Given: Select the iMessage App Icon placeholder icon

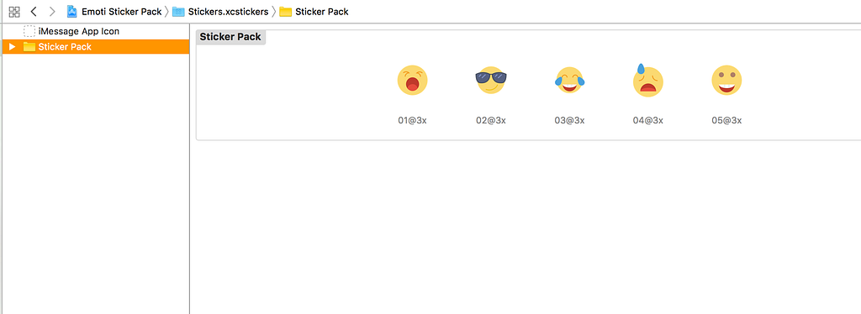Looking at the screenshot, I should pos(29,32).
